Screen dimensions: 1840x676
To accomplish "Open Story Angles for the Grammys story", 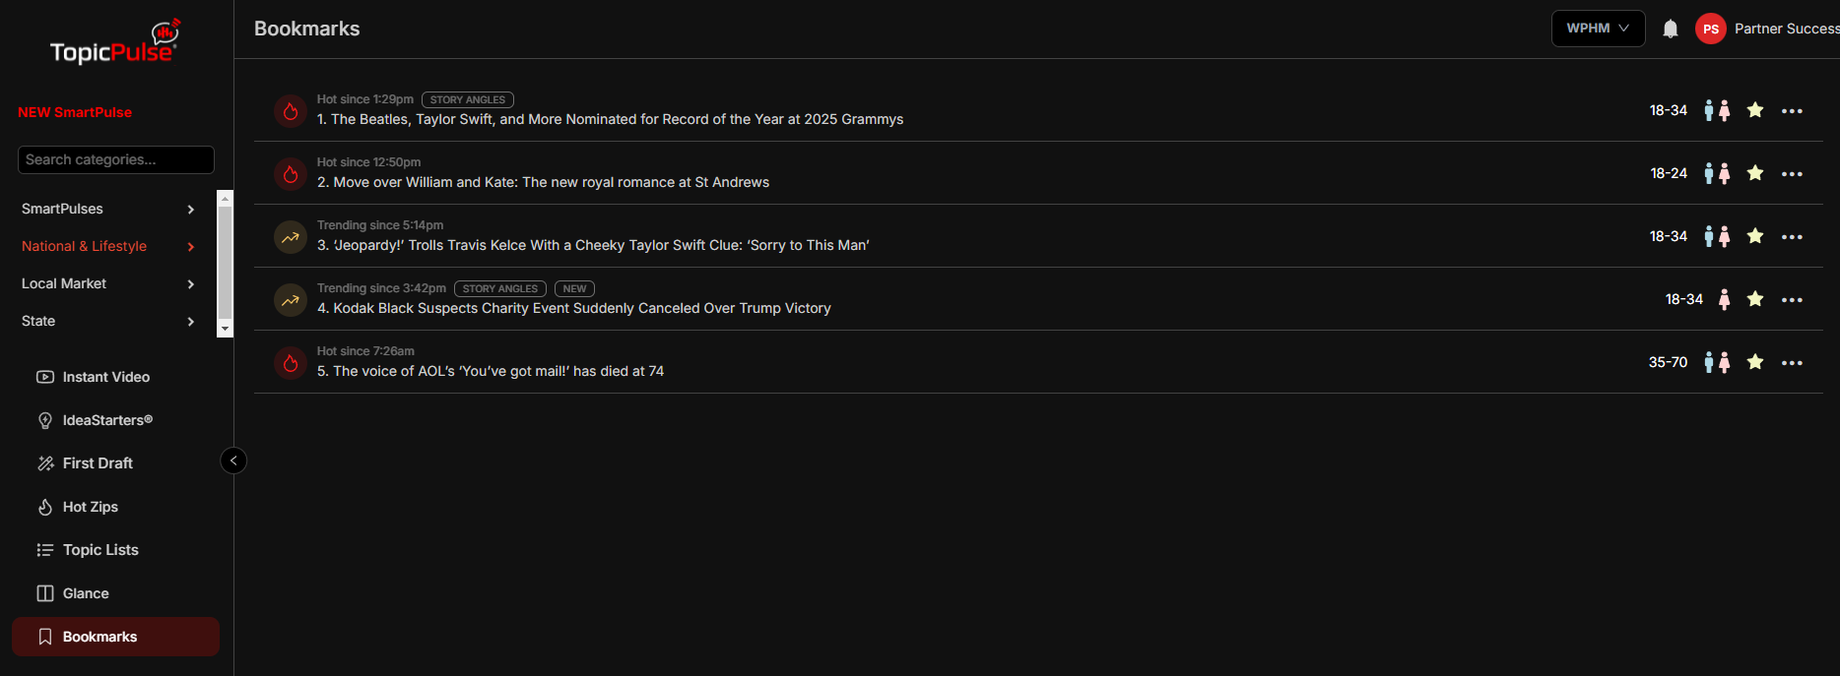I will (468, 99).
